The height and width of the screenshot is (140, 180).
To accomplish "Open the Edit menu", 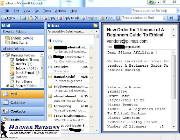I will (x=16, y=11).
